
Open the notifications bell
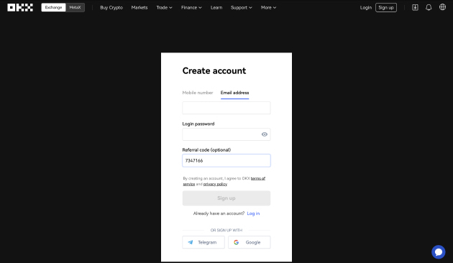[x=429, y=7]
